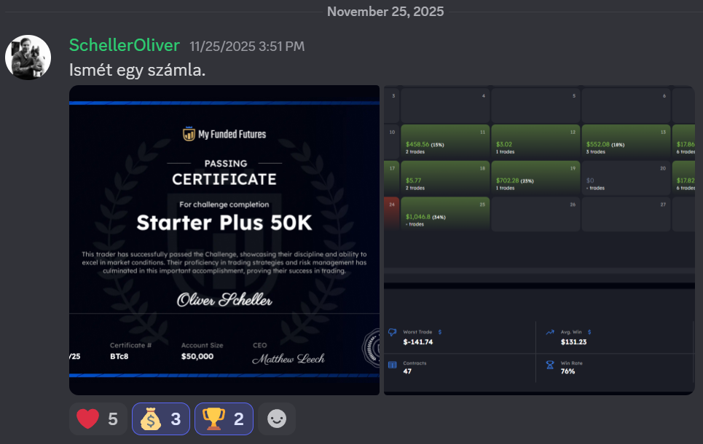
Task: Toggle the heart reaction with 5 votes
Action: (x=98, y=419)
